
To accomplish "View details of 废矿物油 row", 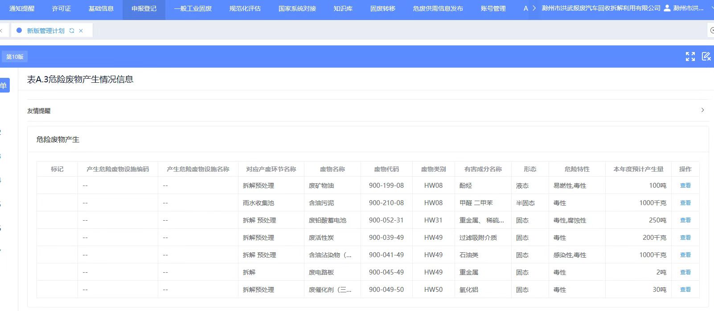I will (685, 186).
